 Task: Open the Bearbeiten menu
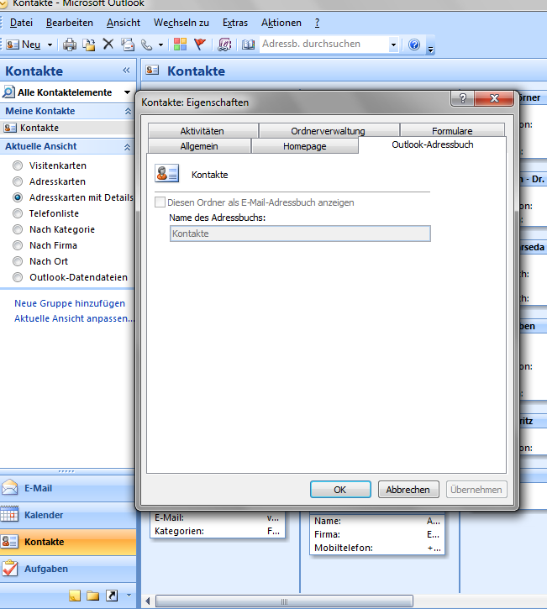(70, 23)
